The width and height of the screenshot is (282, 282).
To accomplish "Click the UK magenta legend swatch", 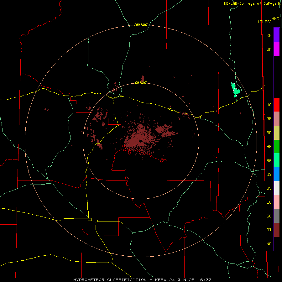I will tap(277, 49).
